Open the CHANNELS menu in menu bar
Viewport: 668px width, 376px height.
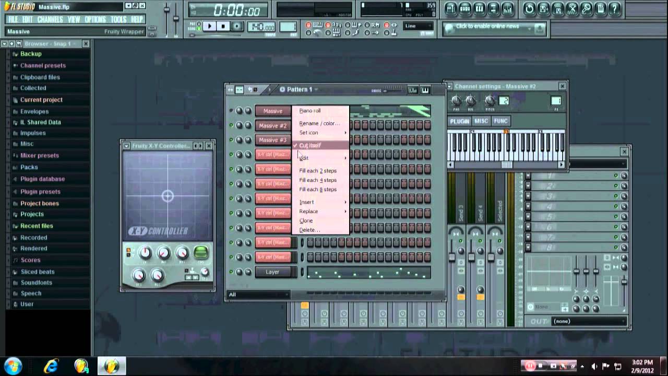coord(50,19)
